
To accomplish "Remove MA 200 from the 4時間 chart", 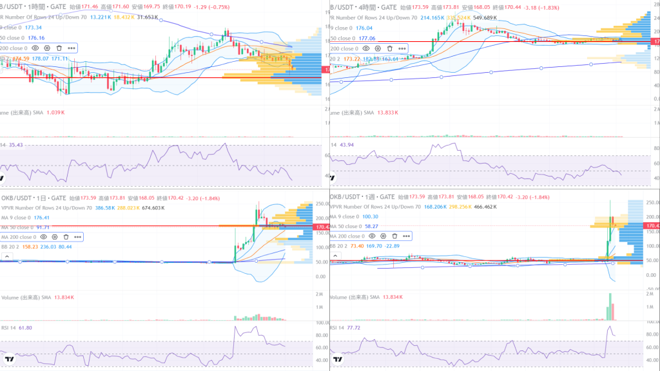I will [x=390, y=48].
